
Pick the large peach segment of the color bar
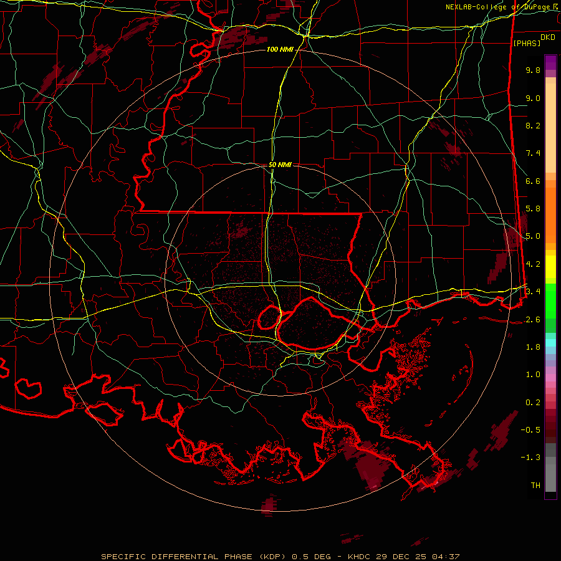(550, 128)
